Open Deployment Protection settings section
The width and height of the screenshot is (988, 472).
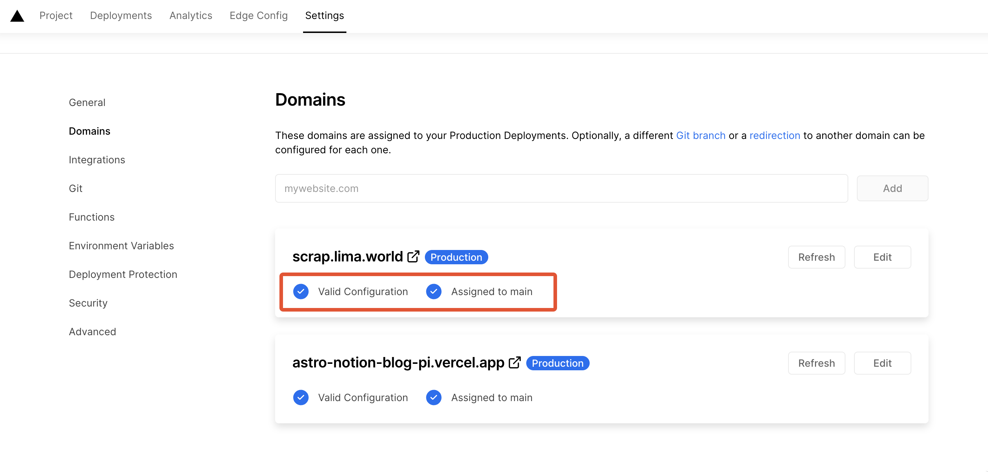click(123, 275)
